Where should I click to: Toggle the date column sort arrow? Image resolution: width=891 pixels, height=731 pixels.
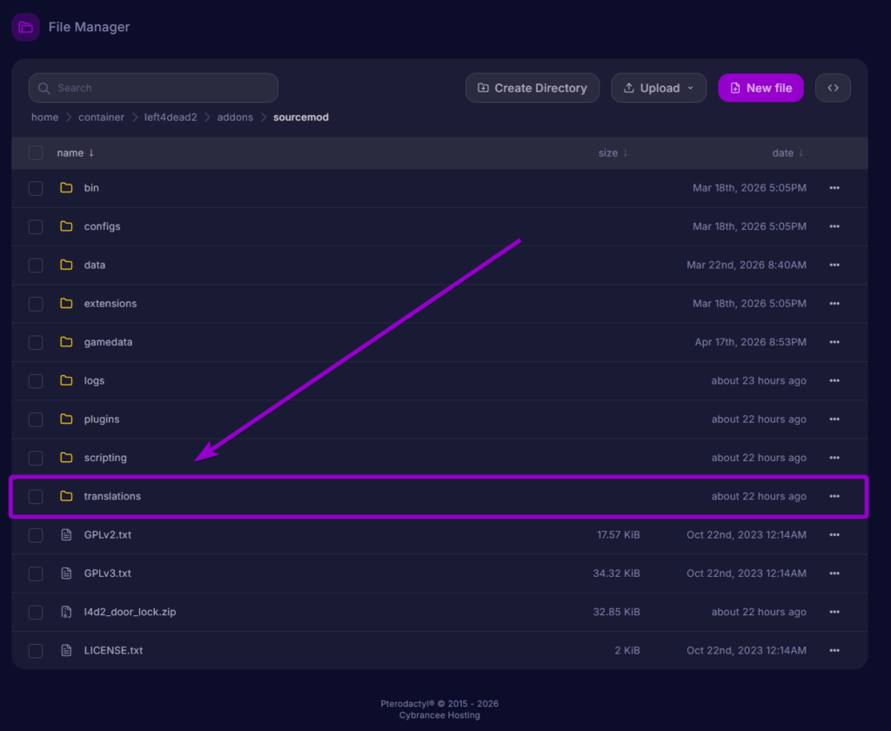[801, 152]
